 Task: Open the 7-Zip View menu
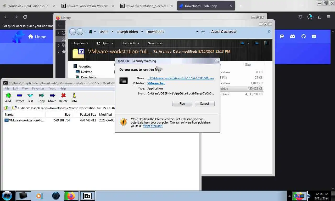pyautogui.click(x=25, y=88)
